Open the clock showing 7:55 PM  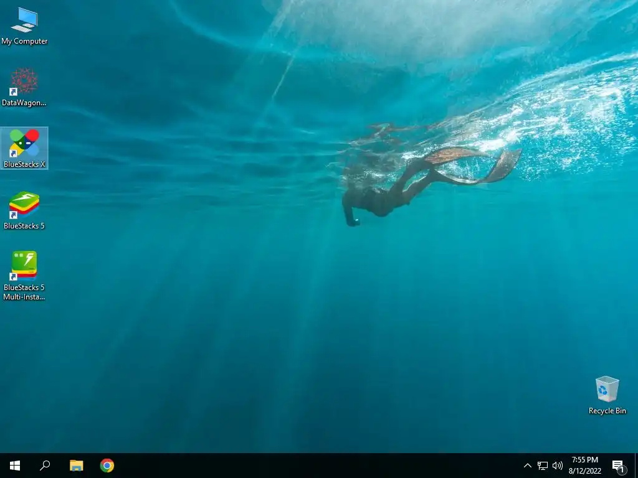(584, 466)
